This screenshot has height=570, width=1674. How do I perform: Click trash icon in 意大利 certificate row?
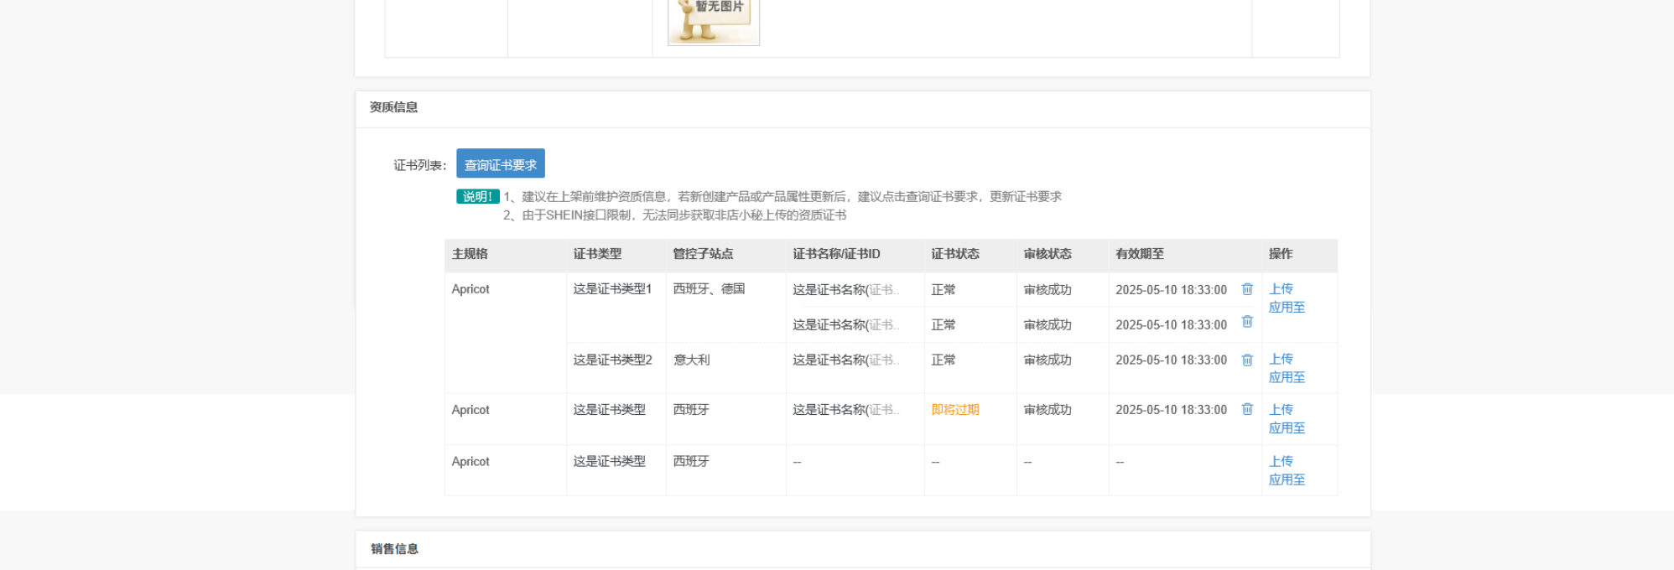point(1247,360)
